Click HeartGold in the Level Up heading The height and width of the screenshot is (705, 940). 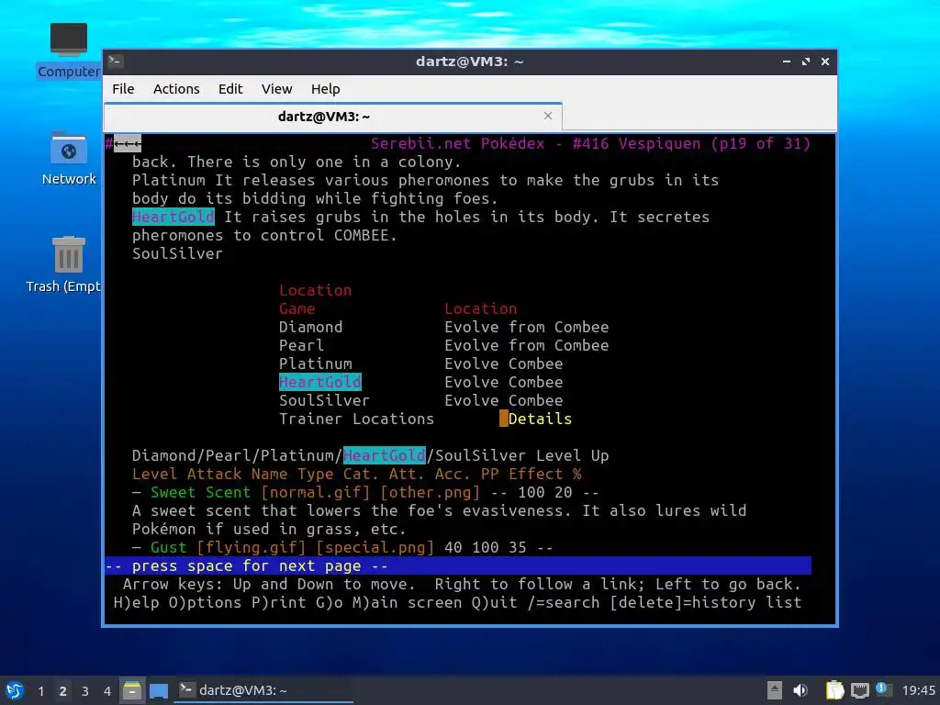click(385, 455)
